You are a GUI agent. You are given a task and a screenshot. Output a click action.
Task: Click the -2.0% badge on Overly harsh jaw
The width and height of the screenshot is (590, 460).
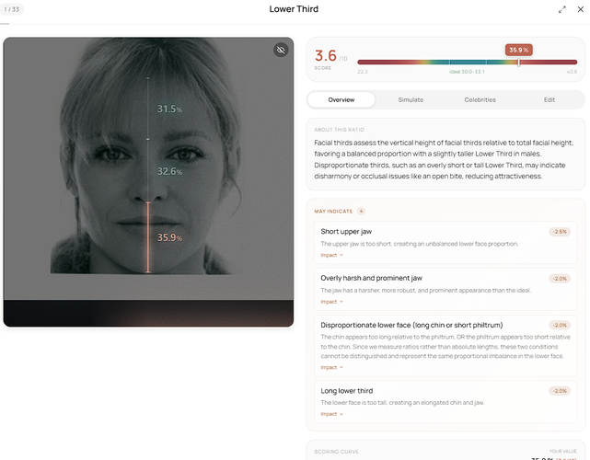[x=560, y=279]
